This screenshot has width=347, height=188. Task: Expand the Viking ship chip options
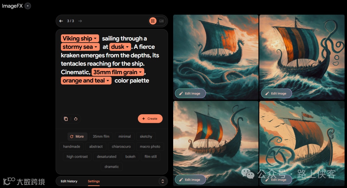(x=80, y=38)
